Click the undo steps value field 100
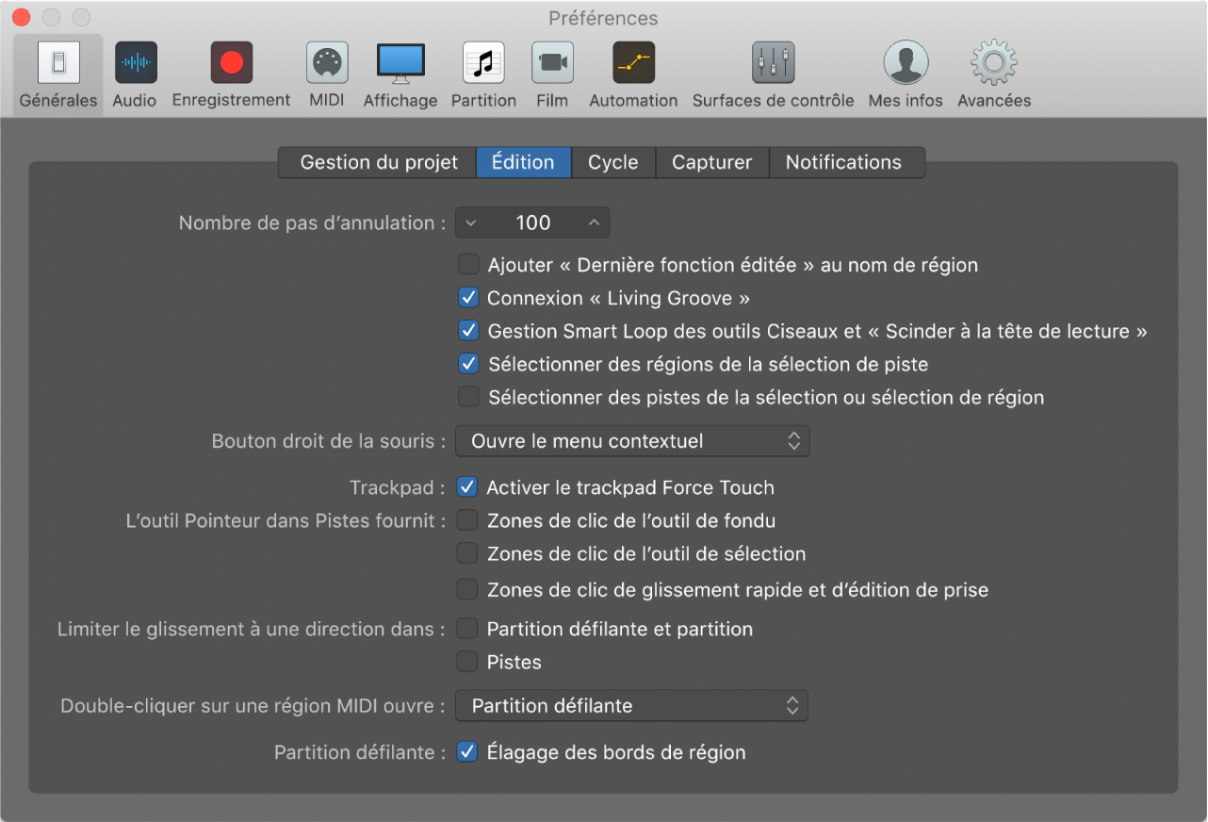Screen dimensions: 1208x822 click(x=533, y=222)
